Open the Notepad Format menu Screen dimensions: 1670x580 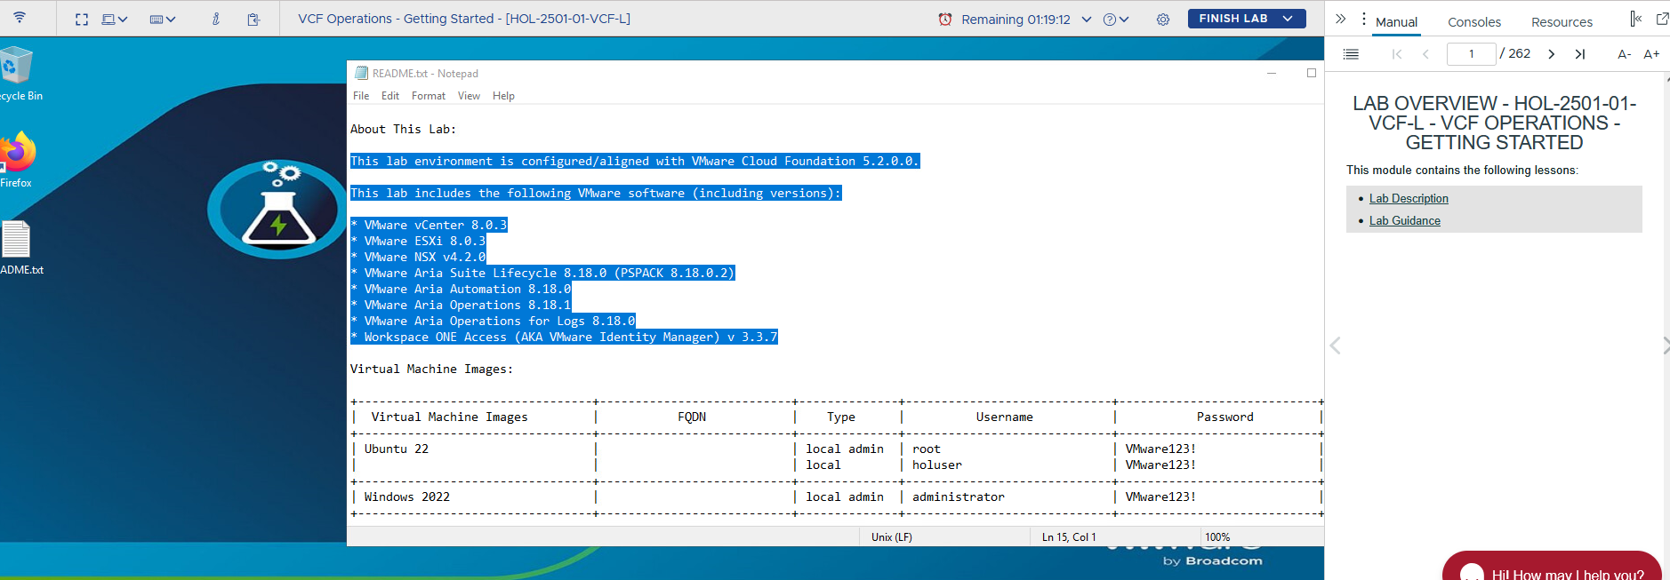click(429, 96)
